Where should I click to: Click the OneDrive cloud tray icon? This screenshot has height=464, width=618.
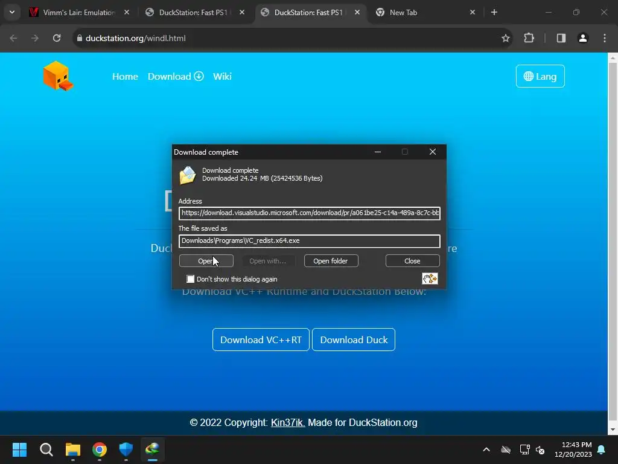coord(506,449)
